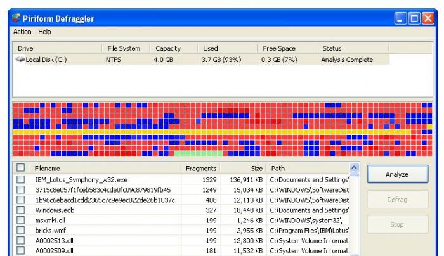Image resolution: width=444 pixels, height=256 pixels.
Task: Check the box for Windows.edb
Action: point(21,210)
